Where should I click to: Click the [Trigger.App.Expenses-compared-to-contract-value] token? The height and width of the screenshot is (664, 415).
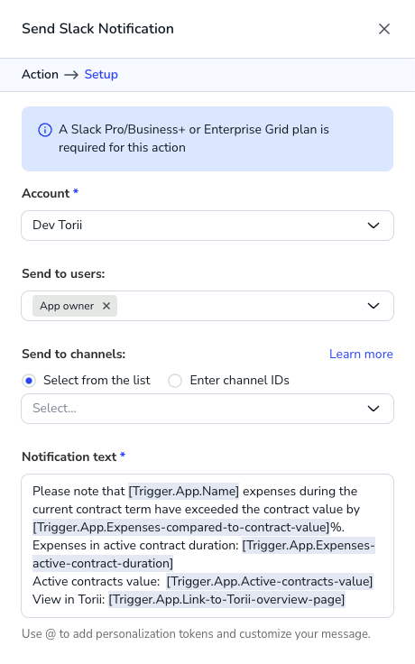click(x=181, y=527)
